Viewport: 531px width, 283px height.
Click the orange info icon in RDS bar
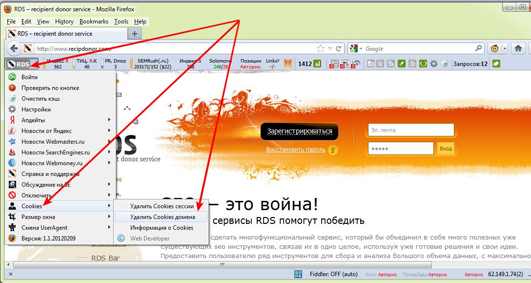[288, 64]
